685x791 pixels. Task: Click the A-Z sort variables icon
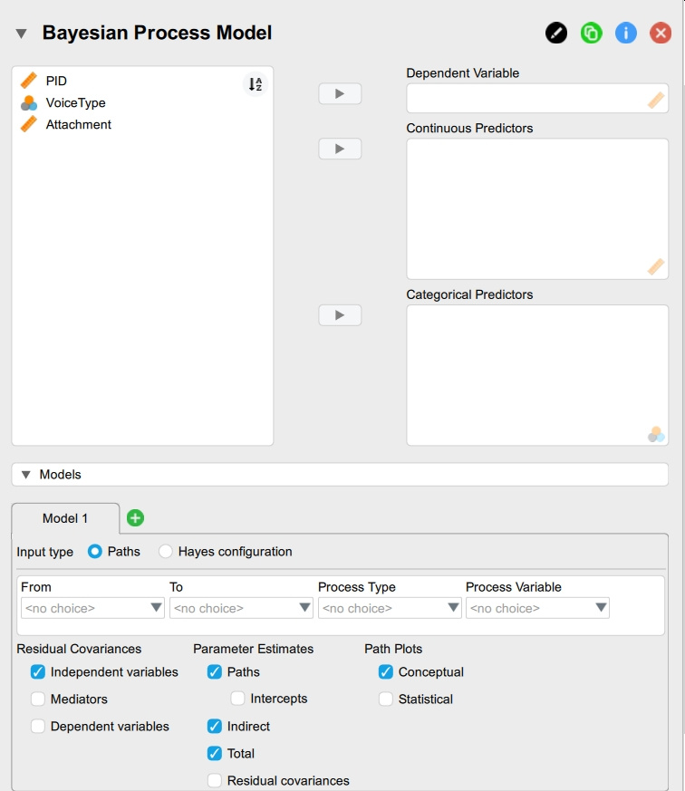click(256, 84)
